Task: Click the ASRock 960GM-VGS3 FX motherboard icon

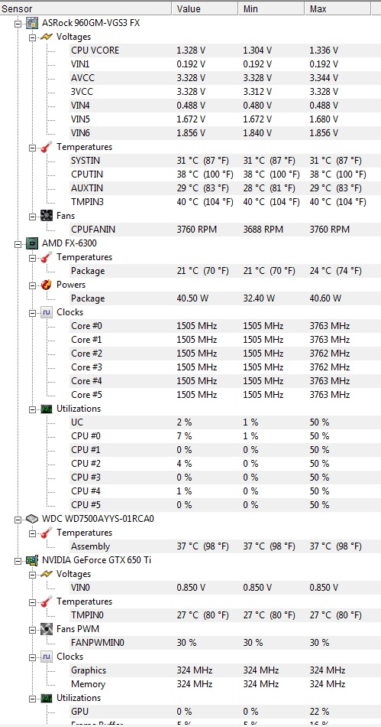Action: pyautogui.click(x=32, y=23)
